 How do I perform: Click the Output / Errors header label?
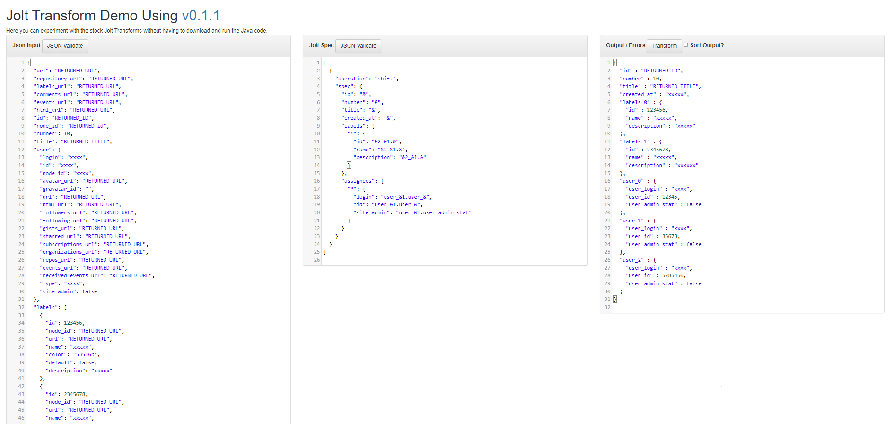pyautogui.click(x=625, y=45)
